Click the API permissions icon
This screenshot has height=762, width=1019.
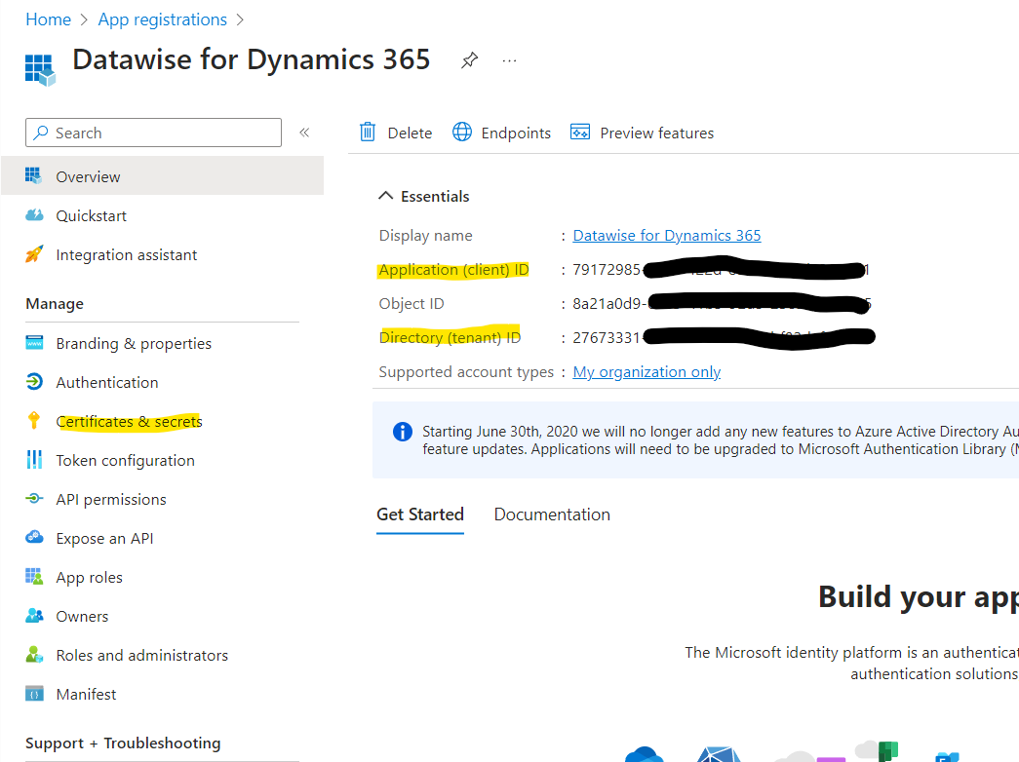pyautogui.click(x=34, y=498)
